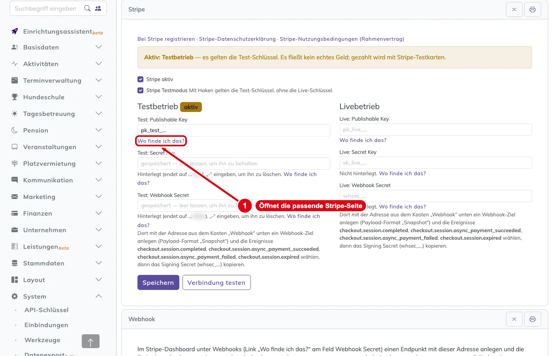
Task: Click the Kommunikation chat icon
Action: [15, 180]
